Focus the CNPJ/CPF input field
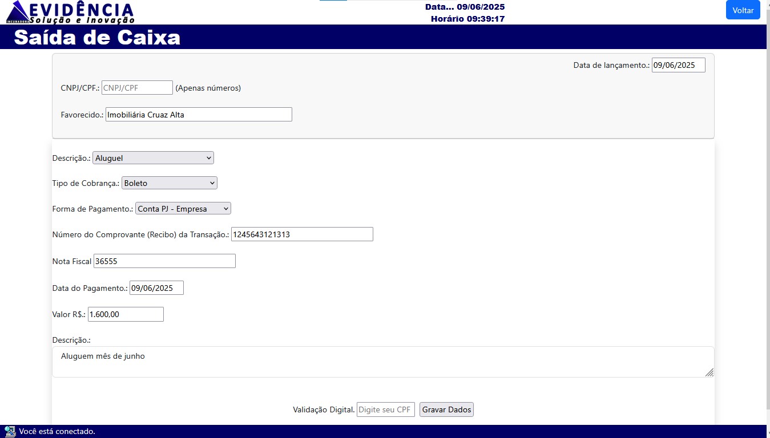The image size is (770, 438). coord(137,88)
